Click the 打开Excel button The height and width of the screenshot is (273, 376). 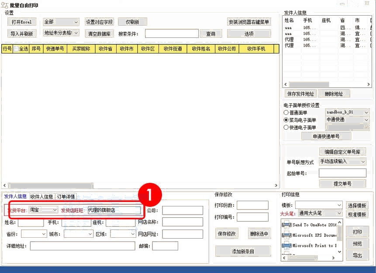point(22,22)
